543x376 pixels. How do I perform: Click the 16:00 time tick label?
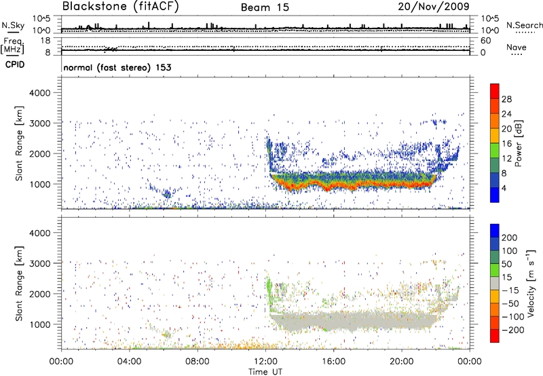(x=333, y=362)
